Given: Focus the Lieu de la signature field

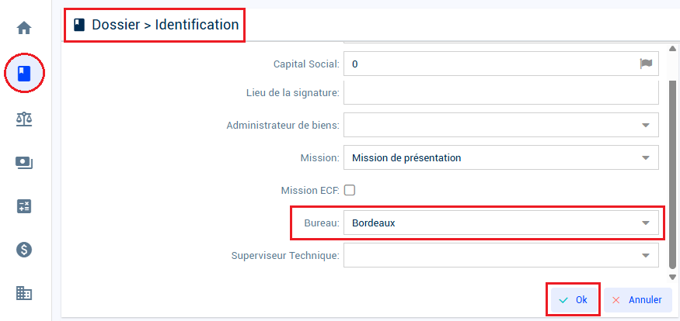Looking at the screenshot, I should (501, 92).
